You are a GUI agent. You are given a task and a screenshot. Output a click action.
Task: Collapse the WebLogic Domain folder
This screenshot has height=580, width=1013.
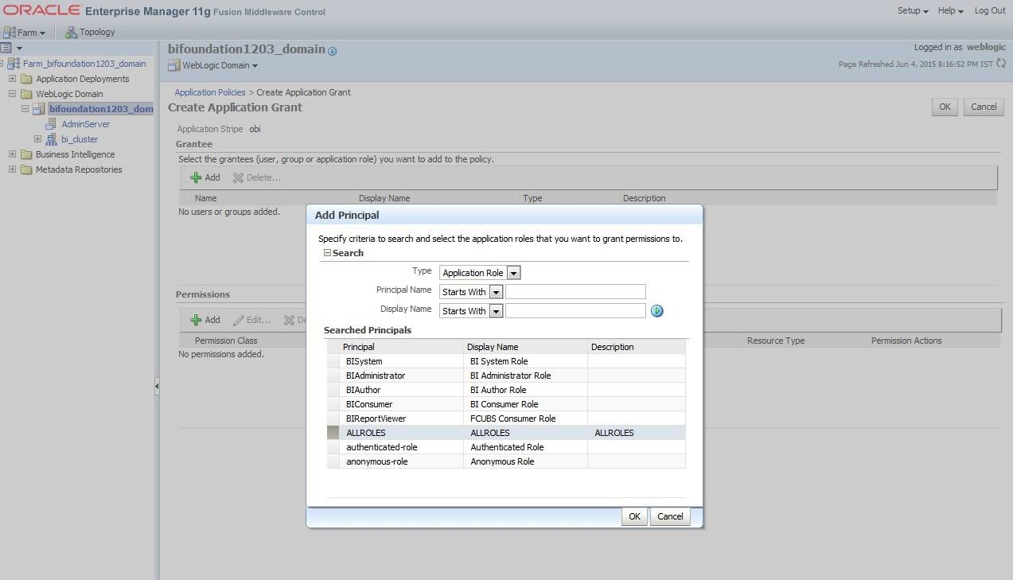click(13, 94)
